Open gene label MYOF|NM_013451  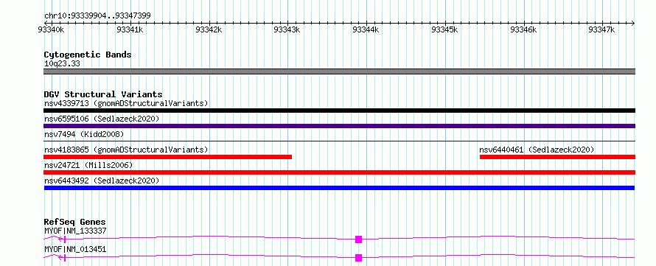click(x=75, y=250)
